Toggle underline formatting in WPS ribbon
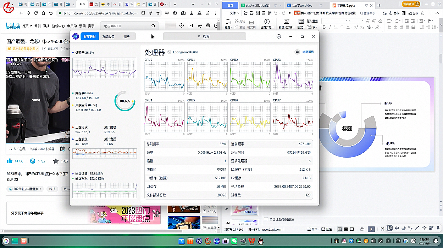The image size is (443, 248). (x=337, y=27)
